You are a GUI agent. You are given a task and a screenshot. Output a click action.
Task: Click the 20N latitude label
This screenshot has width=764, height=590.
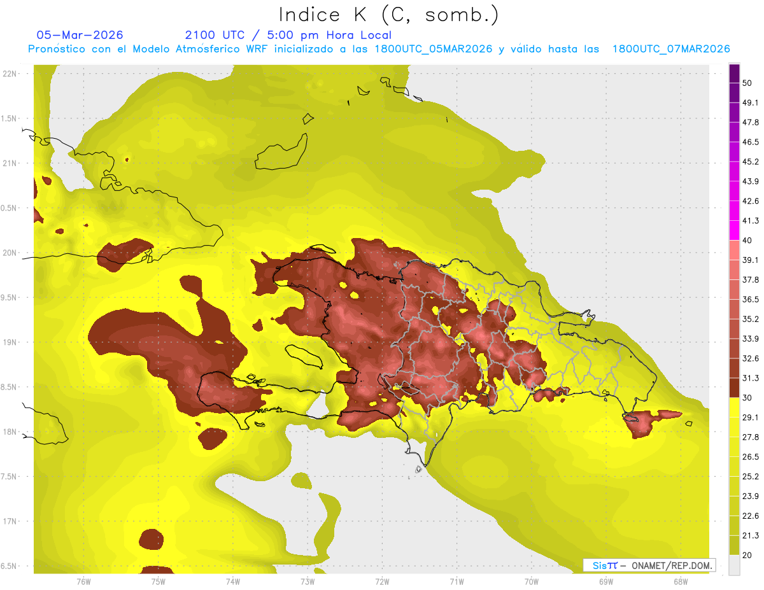(10, 253)
